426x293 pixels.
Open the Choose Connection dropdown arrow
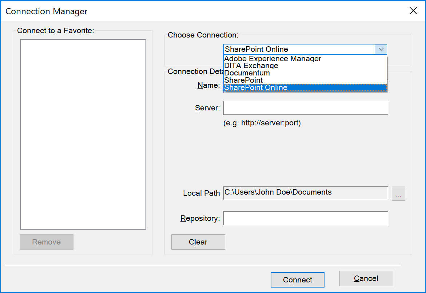pyautogui.click(x=381, y=49)
